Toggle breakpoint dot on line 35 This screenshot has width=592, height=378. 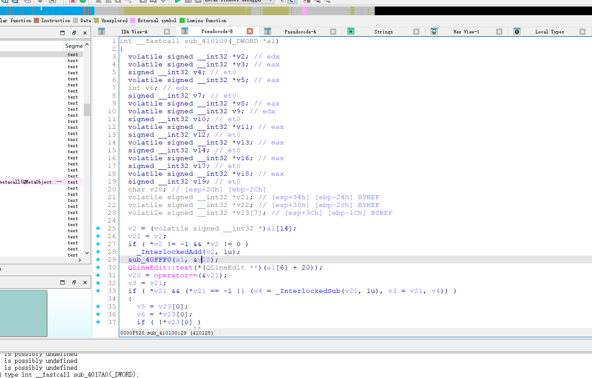tap(98, 306)
